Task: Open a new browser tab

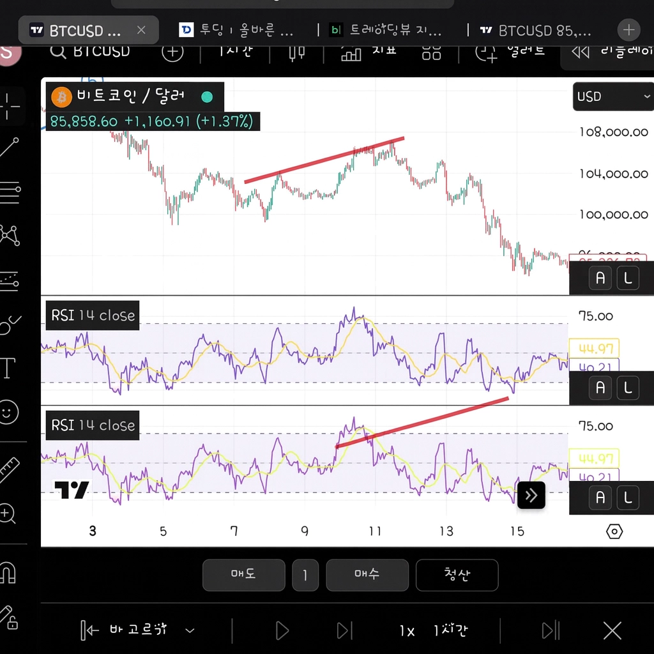Action: (628, 29)
